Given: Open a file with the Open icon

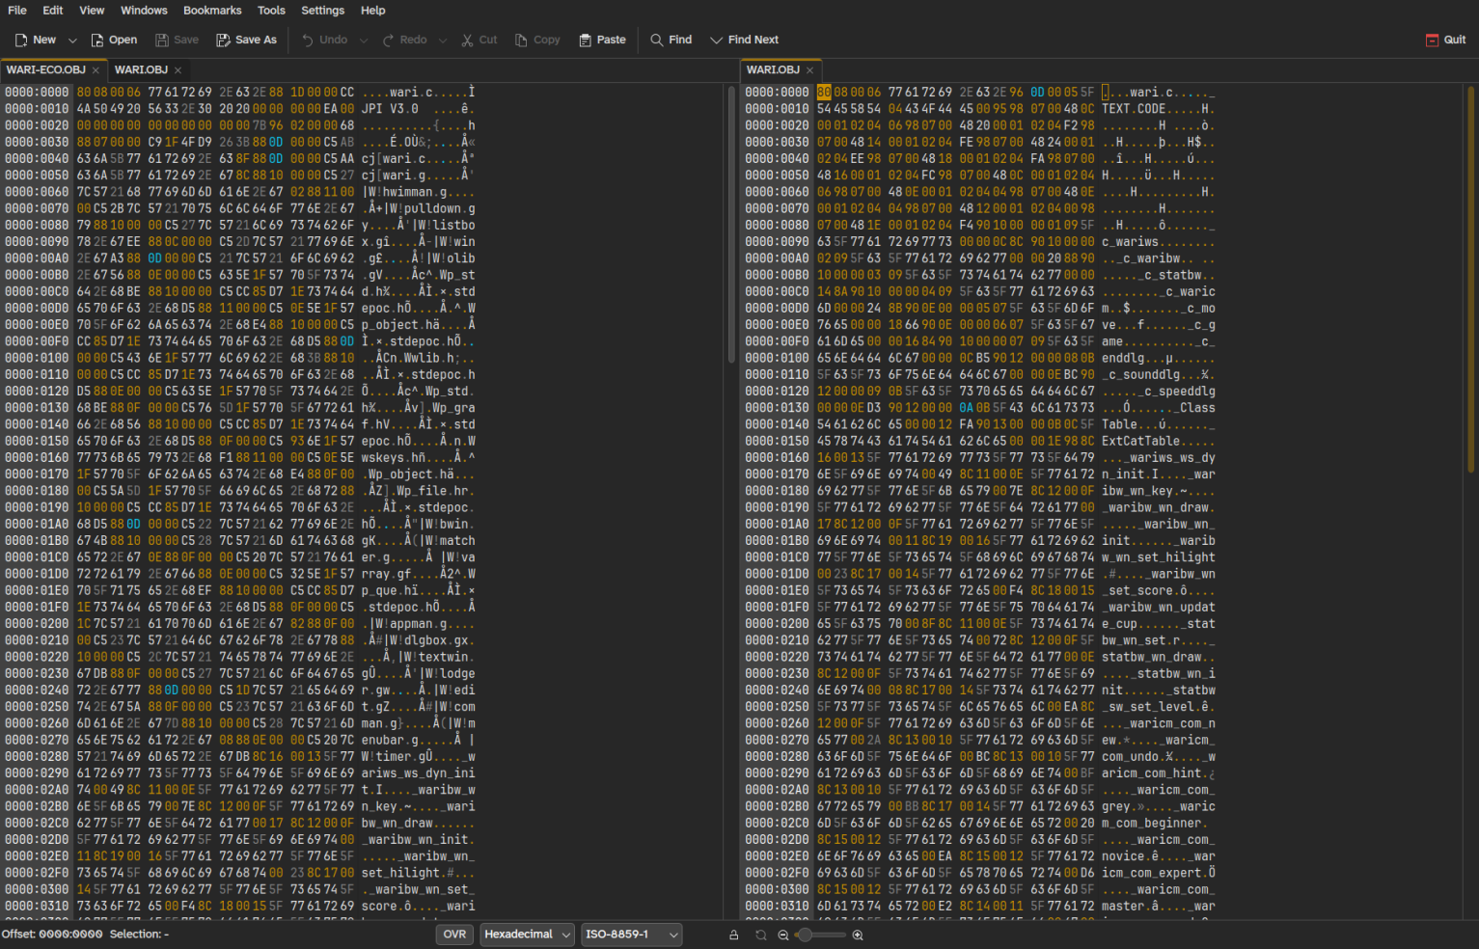Looking at the screenshot, I should click(97, 40).
